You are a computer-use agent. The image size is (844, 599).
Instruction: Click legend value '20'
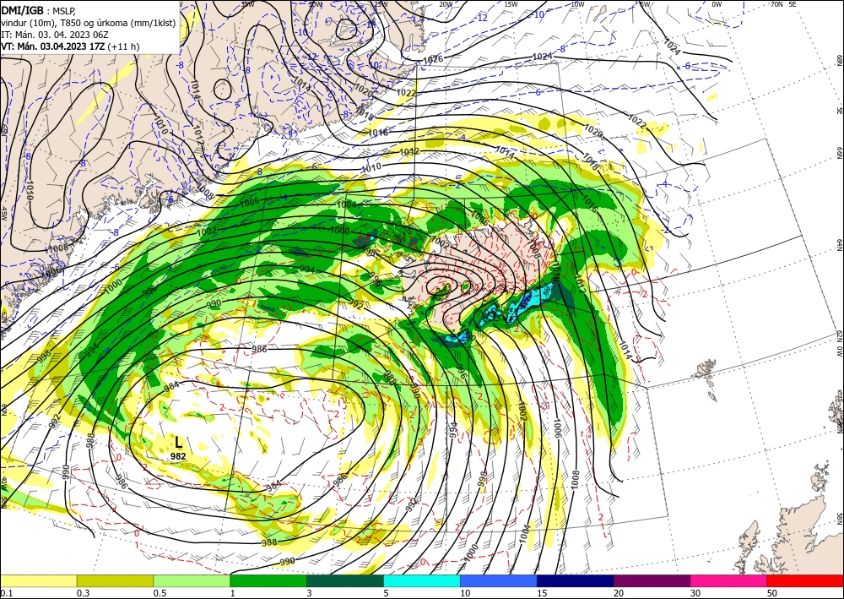tap(619, 593)
